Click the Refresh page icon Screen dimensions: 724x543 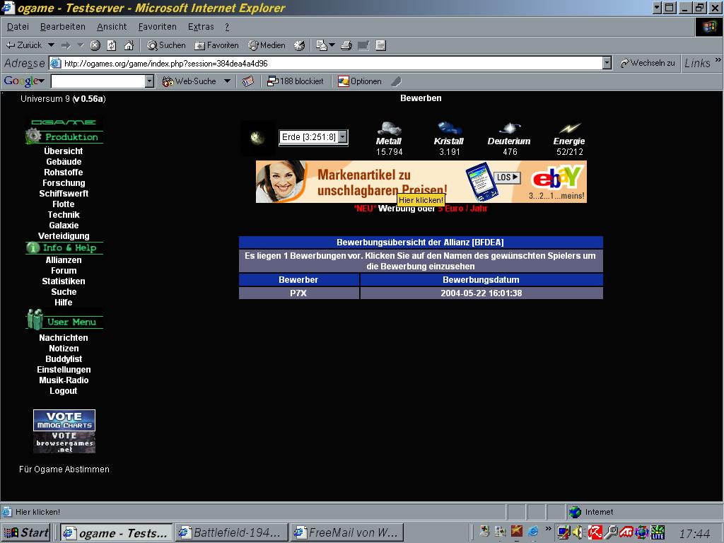[112, 45]
